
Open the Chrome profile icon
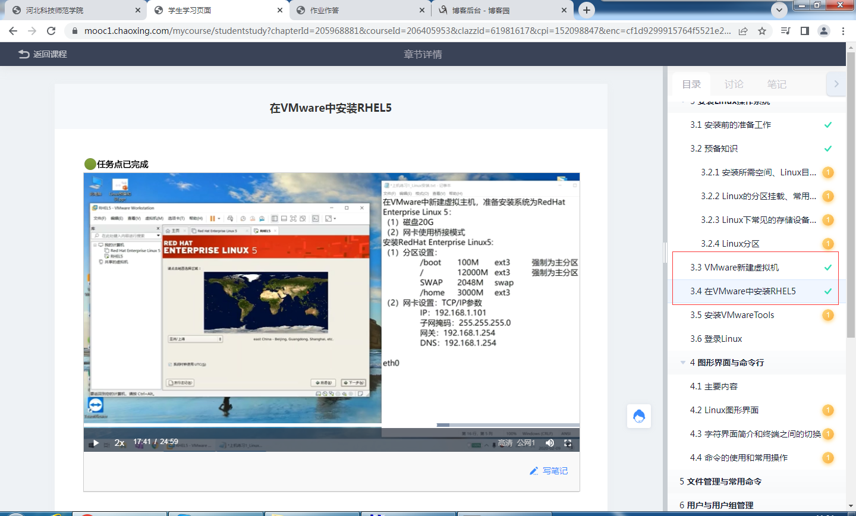pyautogui.click(x=824, y=31)
